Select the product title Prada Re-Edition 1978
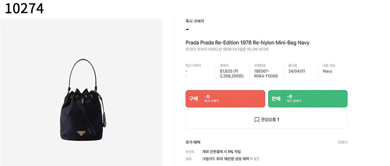 (247, 43)
